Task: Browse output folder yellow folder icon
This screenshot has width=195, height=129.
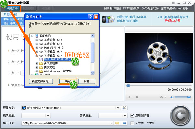Action: (117, 123)
